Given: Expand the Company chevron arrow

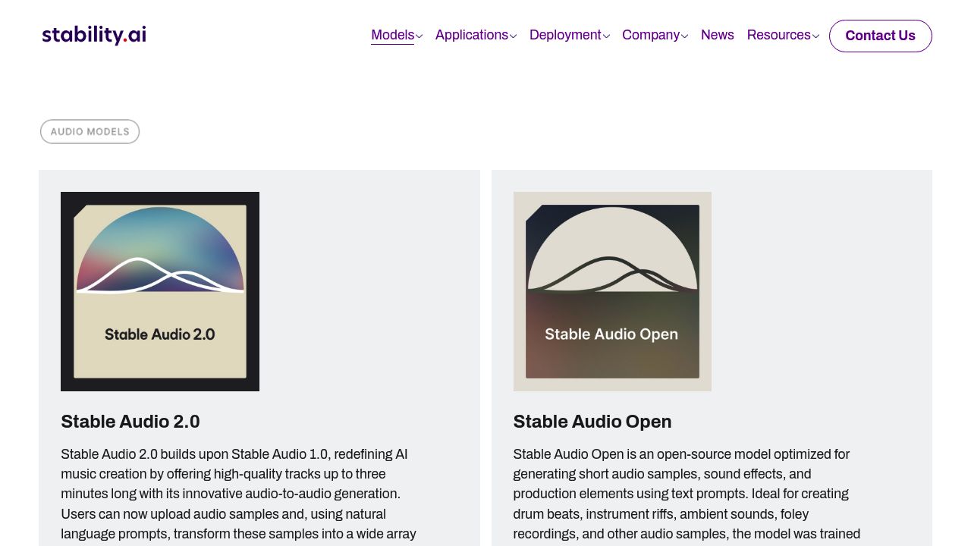Looking at the screenshot, I should pyautogui.click(x=684, y=36).
